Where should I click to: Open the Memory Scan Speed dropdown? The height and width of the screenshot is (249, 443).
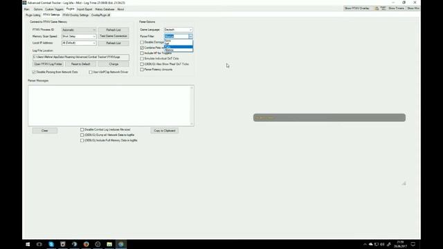[x=79, y=37]
